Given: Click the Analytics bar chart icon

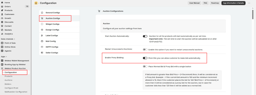Looking at the screenshot, I should [x=2, y=34].
